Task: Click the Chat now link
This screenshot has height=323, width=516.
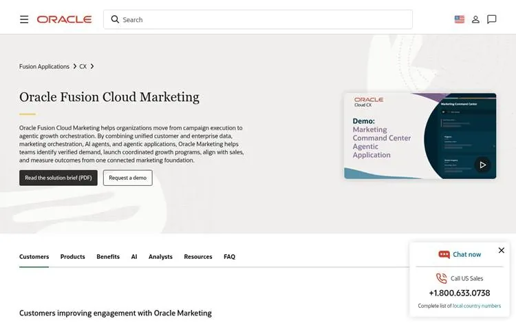Action: coord(466,255)
